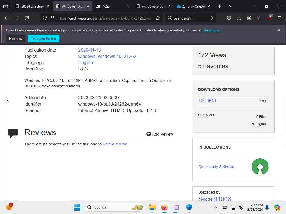Click the 5 Files count

[261, 117]
